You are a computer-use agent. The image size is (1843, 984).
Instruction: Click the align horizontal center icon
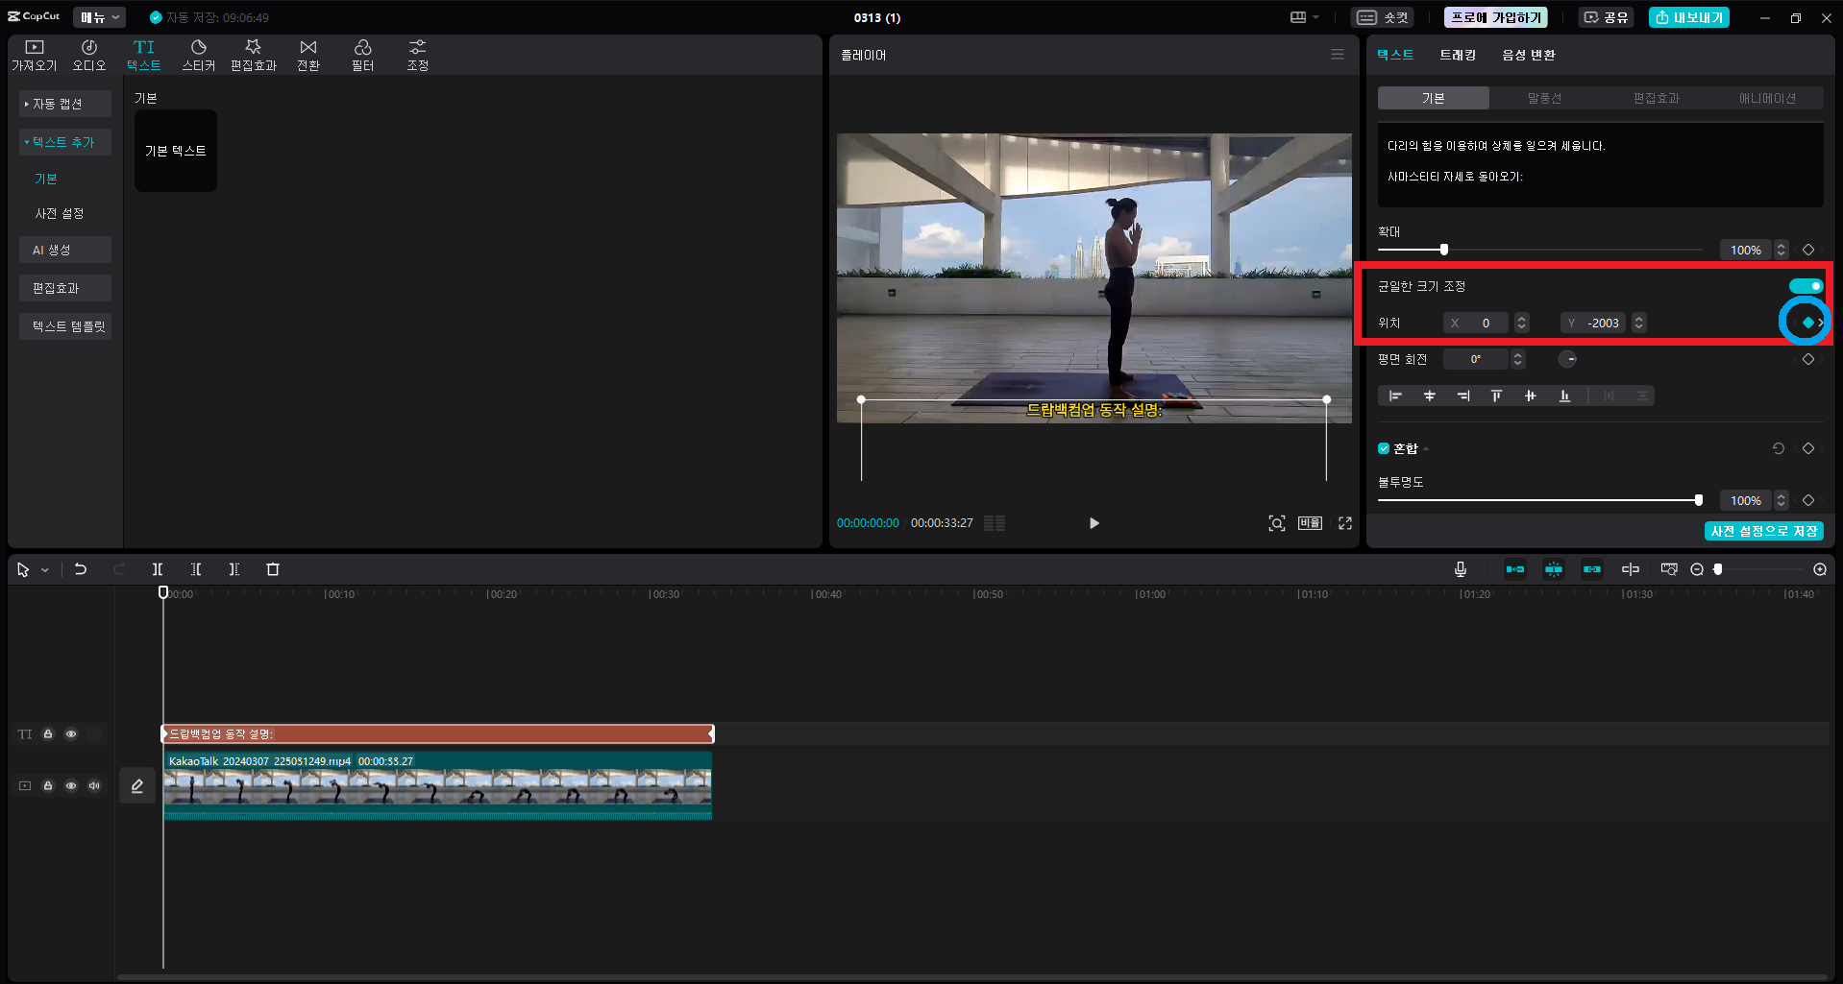(1430, 396)
